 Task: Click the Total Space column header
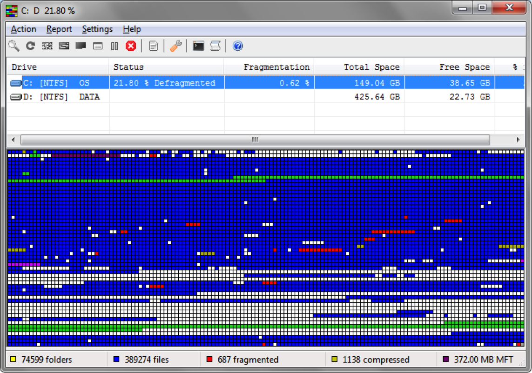click(359, 67)
